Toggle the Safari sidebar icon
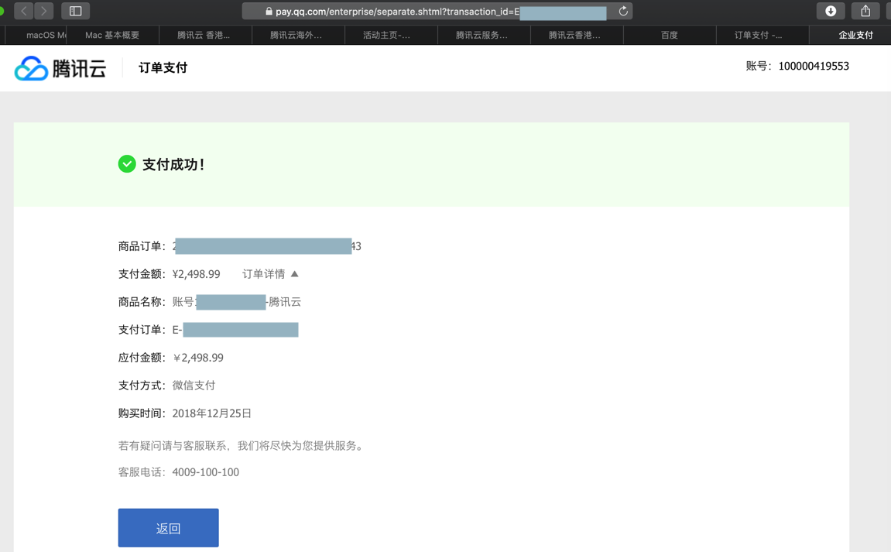This screenshot has width=891, height=552. (x=76, y=11)
